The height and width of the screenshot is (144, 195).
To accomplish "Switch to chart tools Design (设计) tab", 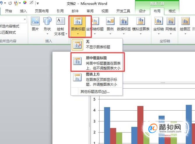I will tap(142, 11).
